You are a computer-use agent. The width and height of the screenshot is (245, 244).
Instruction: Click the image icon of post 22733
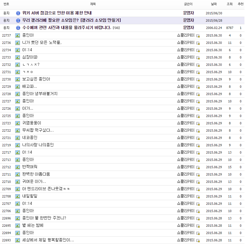(x=18, y=57)
